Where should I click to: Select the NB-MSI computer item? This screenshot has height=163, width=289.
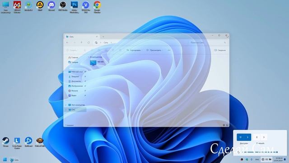(x=97, y=63)
